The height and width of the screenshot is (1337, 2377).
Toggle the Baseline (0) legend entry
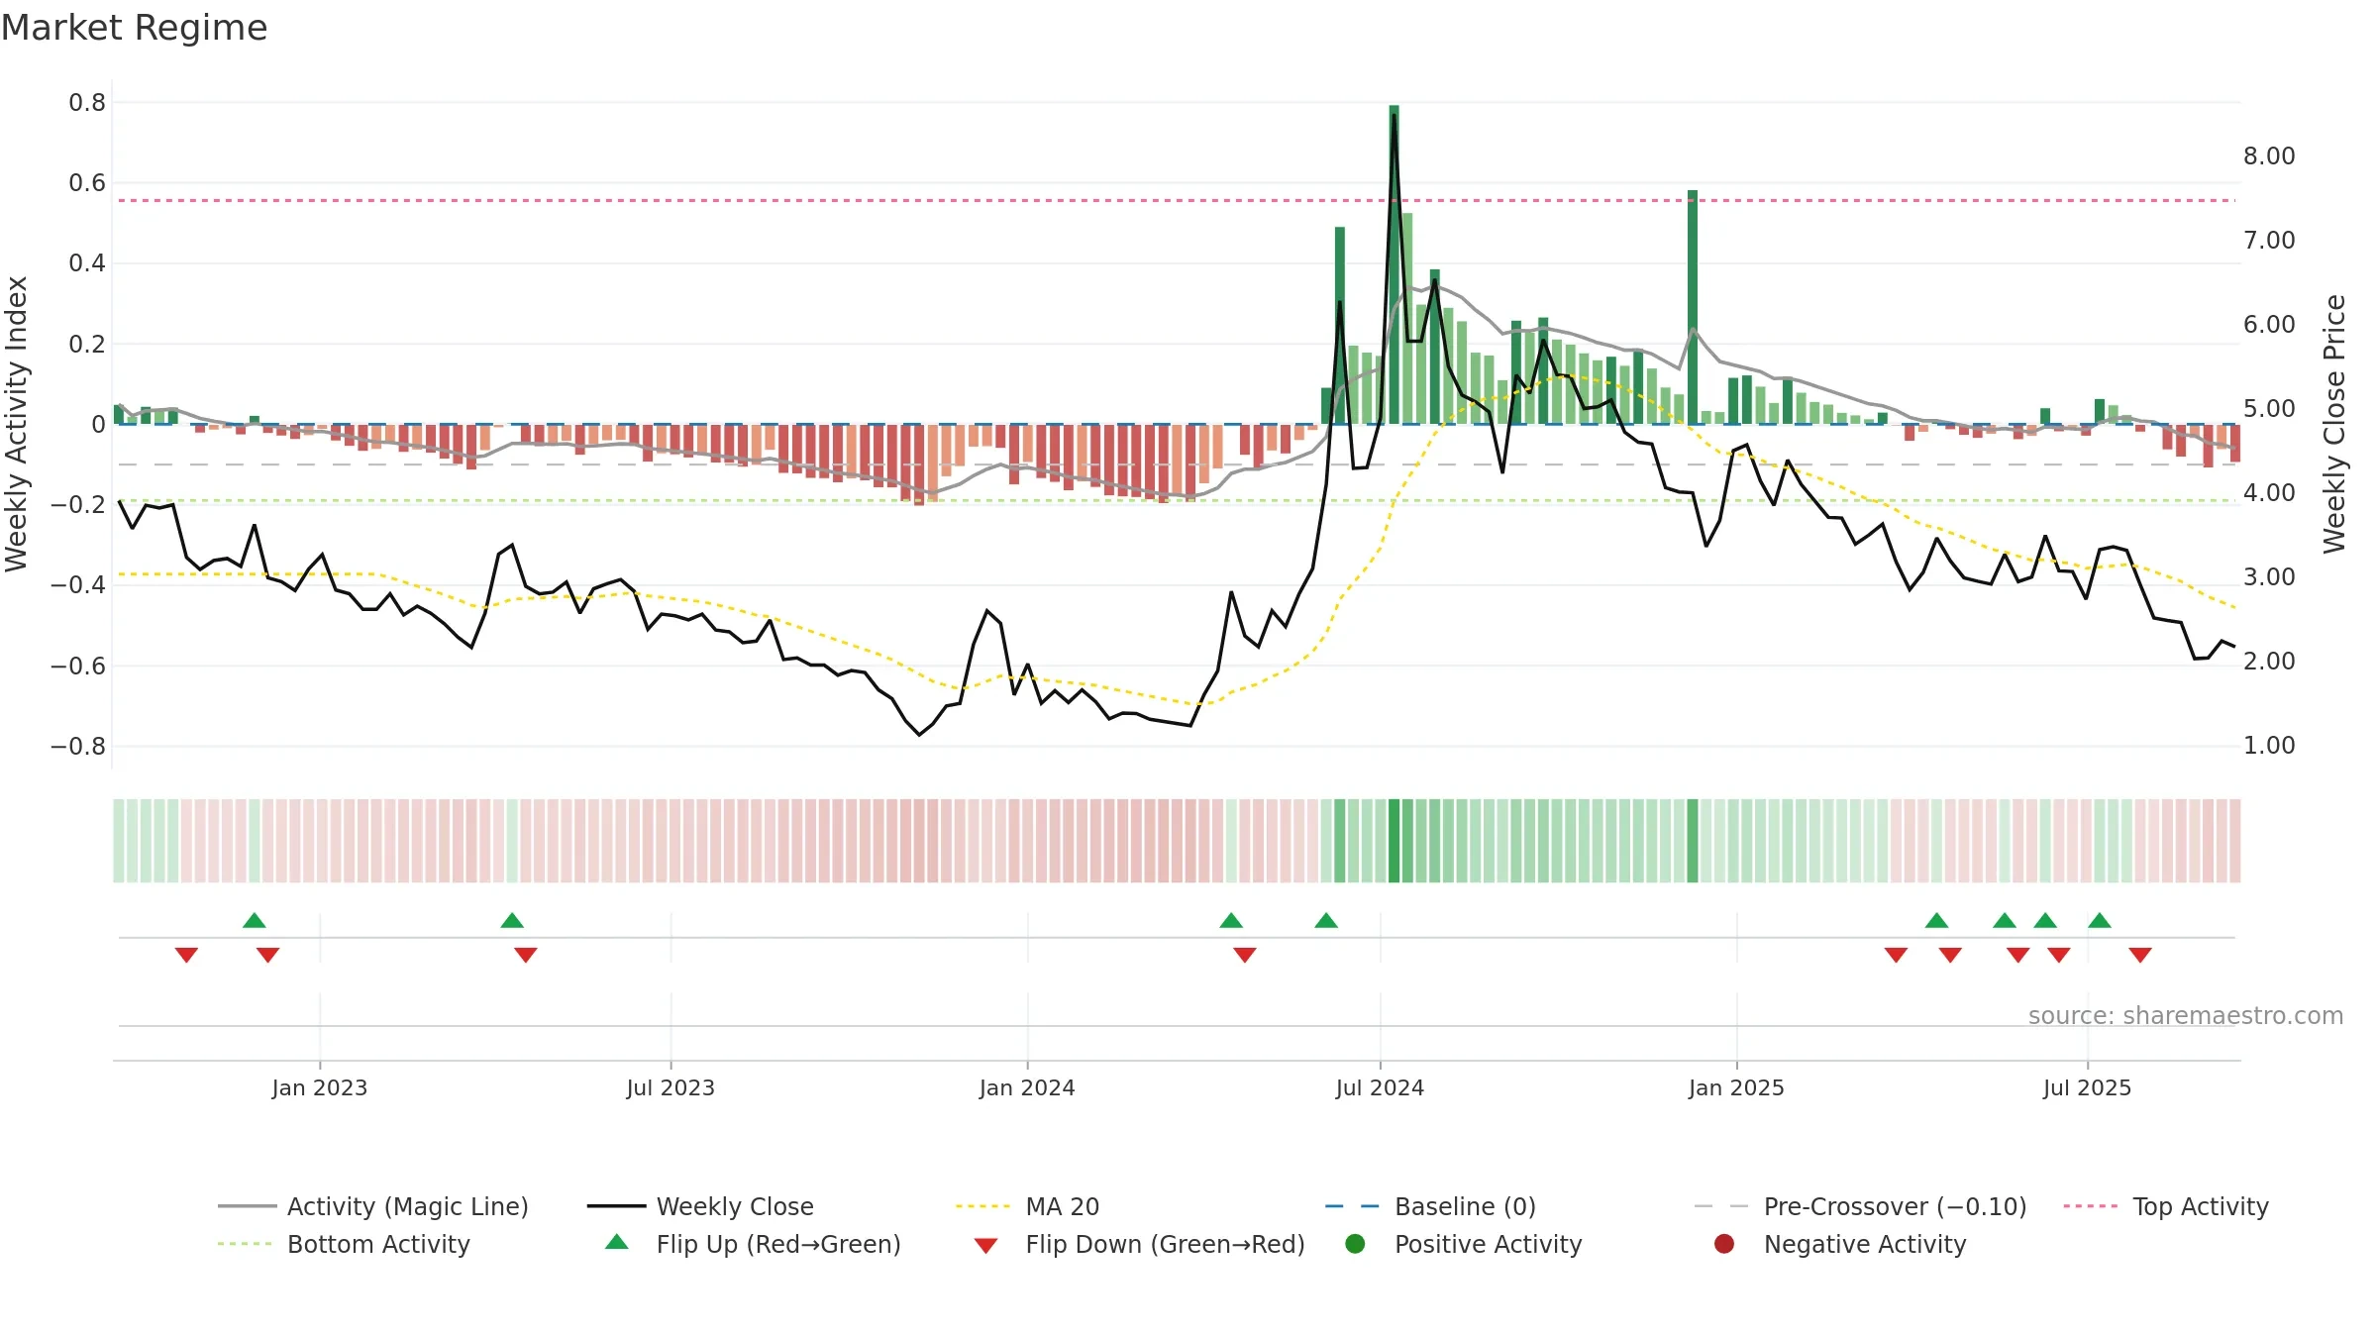click(1430, 1206)
